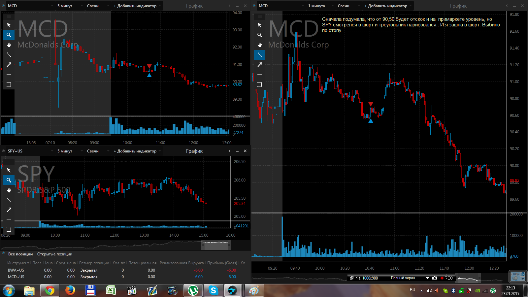
Task: Open the 'Полный экран' recorder mode dropdown
Action: pyautogui.click(x=410, y=278)
